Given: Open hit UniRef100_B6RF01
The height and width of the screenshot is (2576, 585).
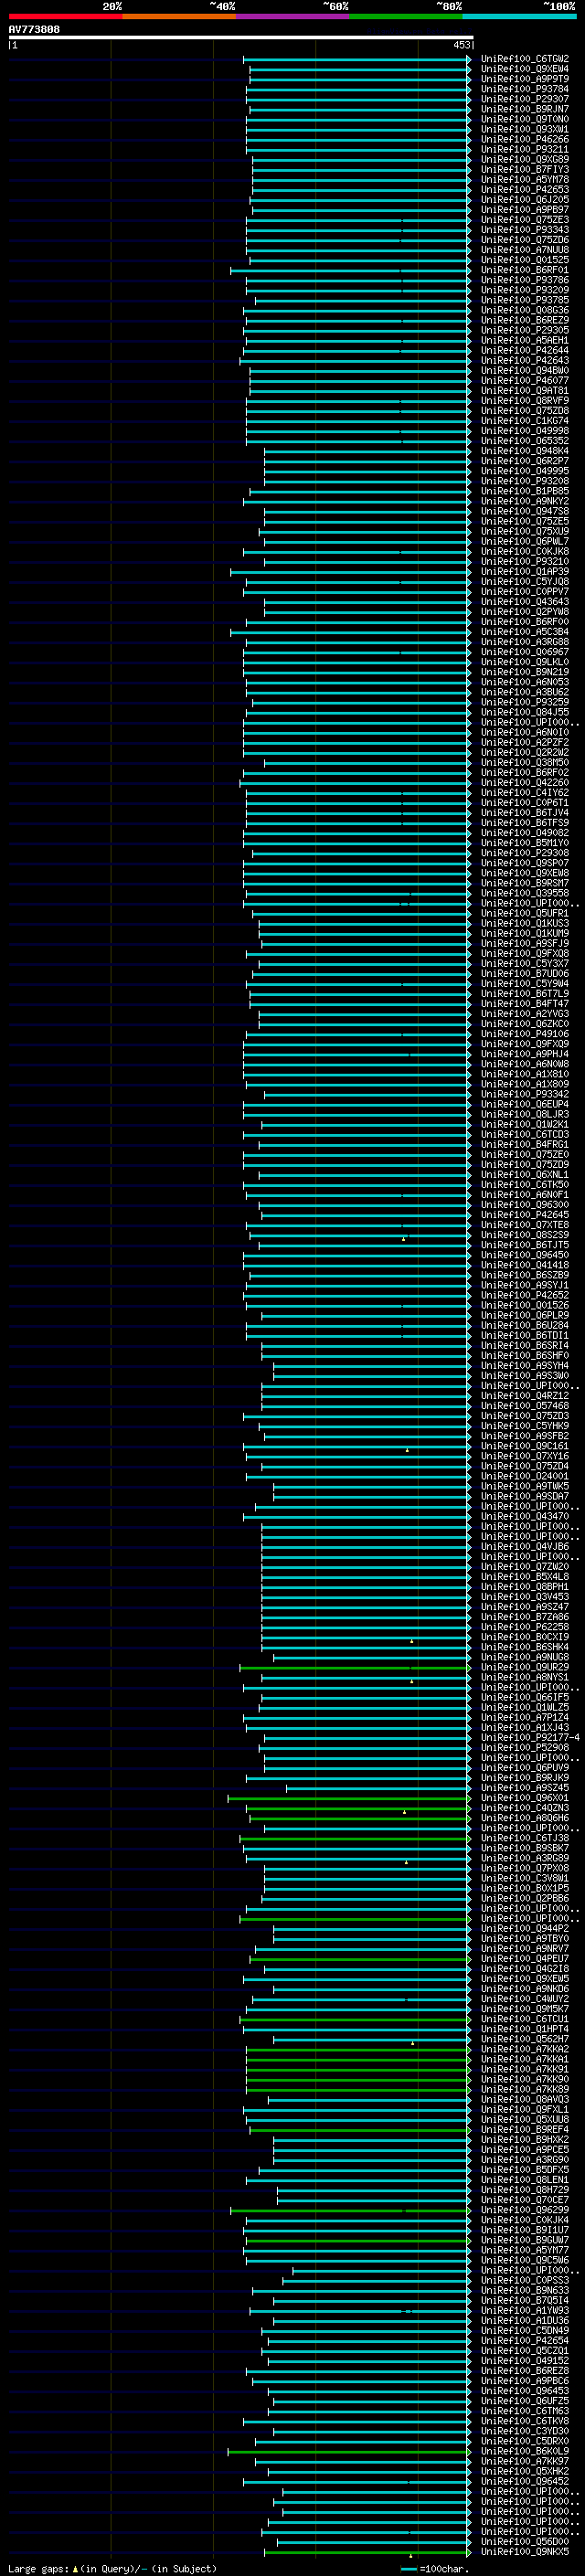Looking at the screenshot, I should (525, 270).
